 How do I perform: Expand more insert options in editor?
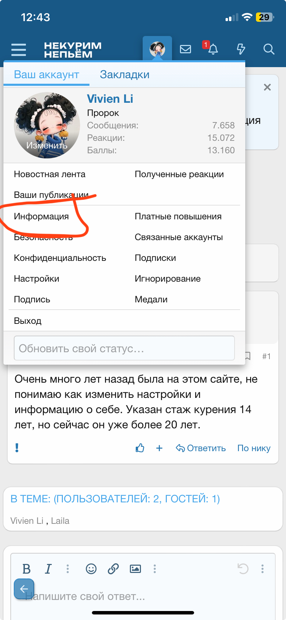click(155, 568)
